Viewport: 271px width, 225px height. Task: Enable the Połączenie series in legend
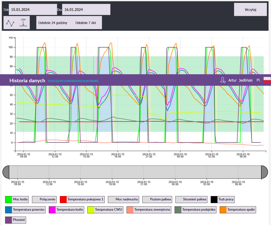point(44,200)
